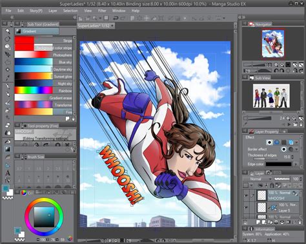Select the Border effect circle icon
The width and height of the screenshot is (306, 244).
[x=269, y=142]
